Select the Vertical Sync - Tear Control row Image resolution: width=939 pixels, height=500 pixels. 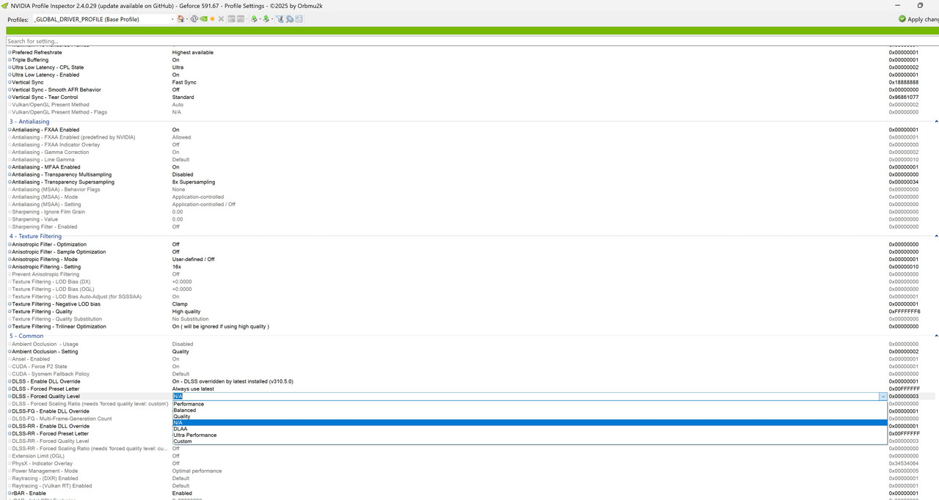pyautogui.click(x=469, y=97)
